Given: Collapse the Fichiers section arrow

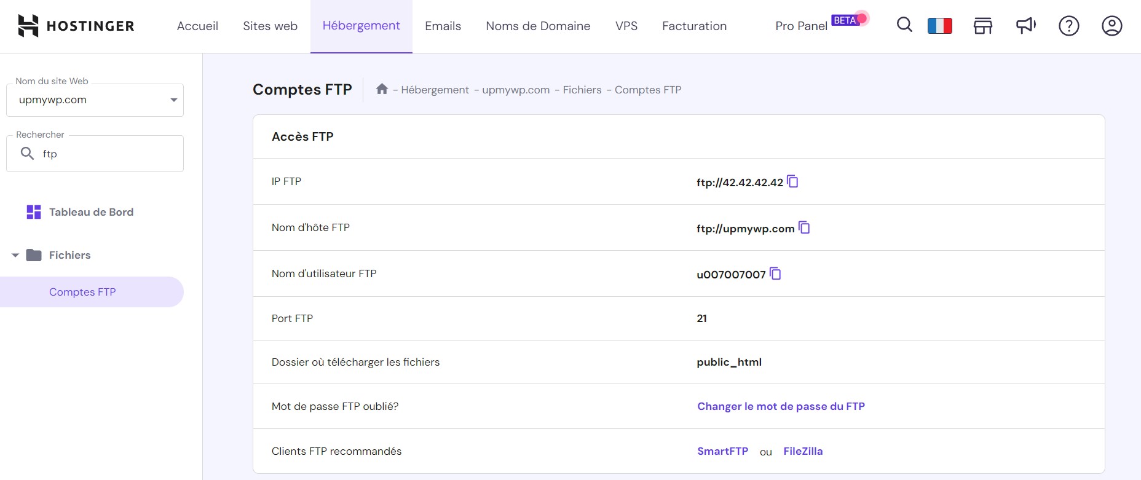Looking at the screenshot, I should 15,255.
